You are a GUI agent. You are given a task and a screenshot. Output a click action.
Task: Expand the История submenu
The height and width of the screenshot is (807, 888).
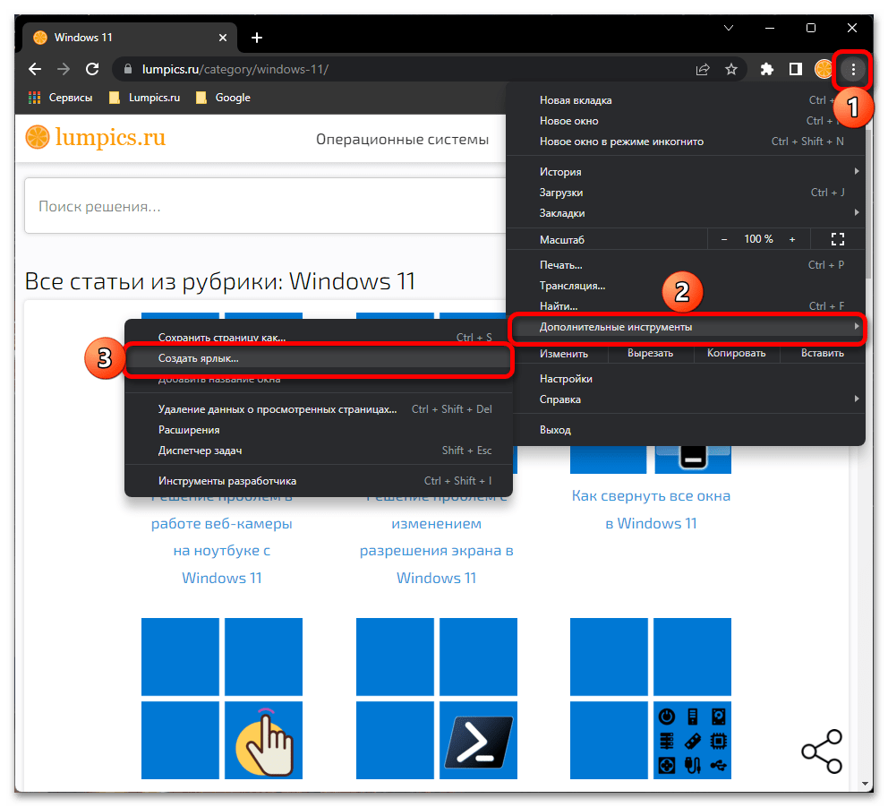click(x=686, y=172)
